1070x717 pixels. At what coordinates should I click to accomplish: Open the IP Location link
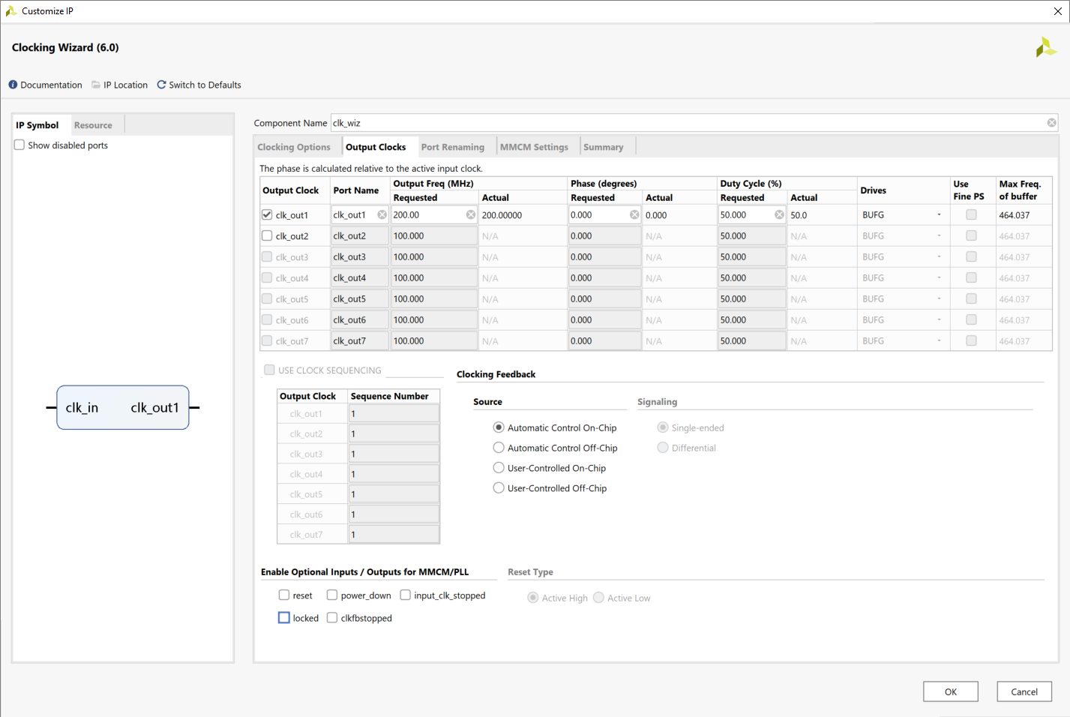point(125,85)
